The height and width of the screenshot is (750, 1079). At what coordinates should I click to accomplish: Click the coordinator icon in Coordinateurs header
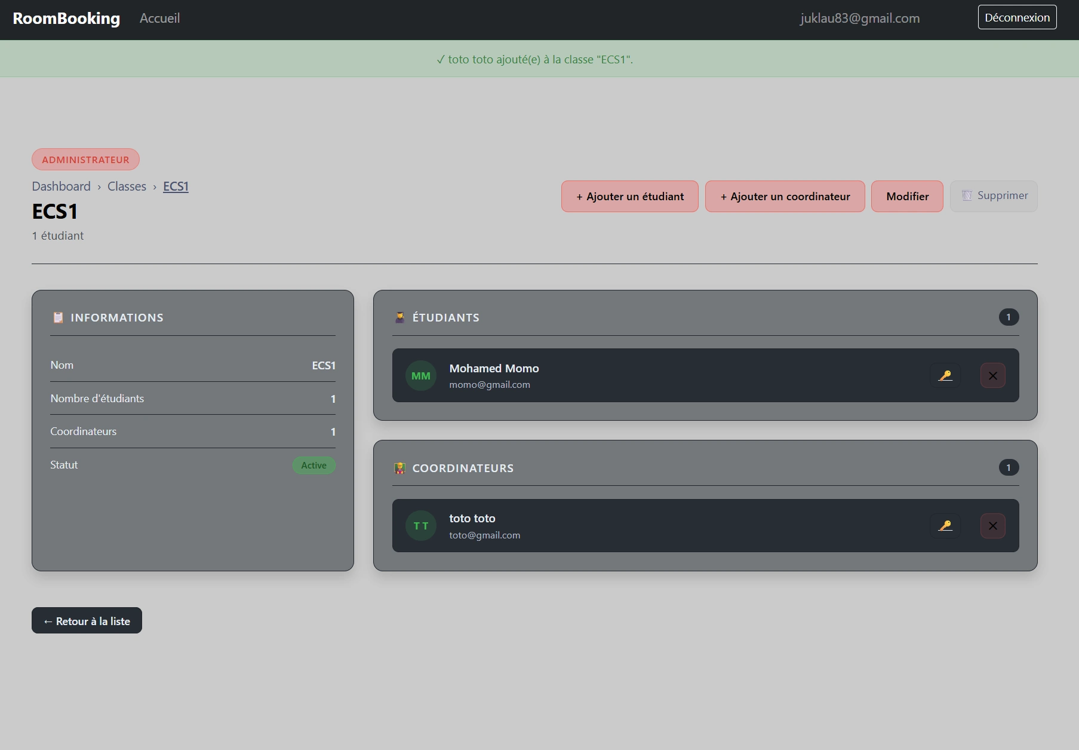(x=399, y=468)
